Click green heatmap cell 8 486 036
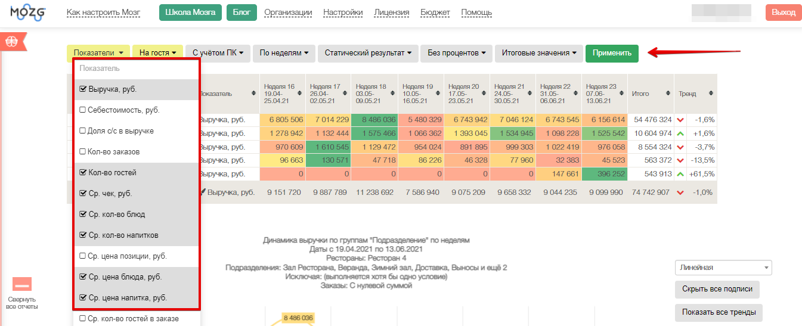Image resolution: width=802 pixels, height=326 pixels. pyautogui.click(x=374, y=120)
